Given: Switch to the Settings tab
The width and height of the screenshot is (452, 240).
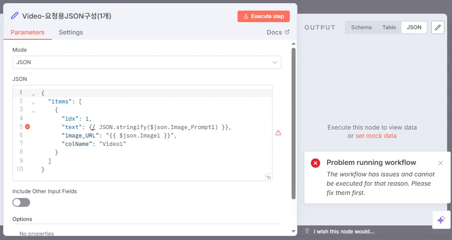Looking at the screenshot, I should [71, 32].
